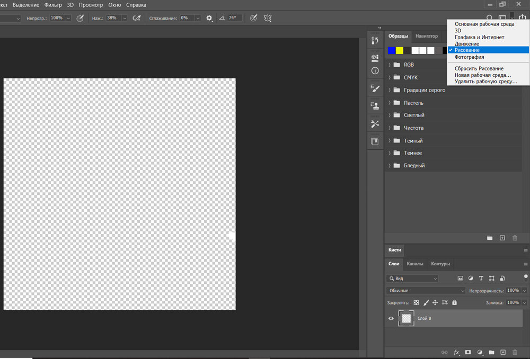
Task: Expand the Пастель swatch folder
Action: tap(390, 103)
